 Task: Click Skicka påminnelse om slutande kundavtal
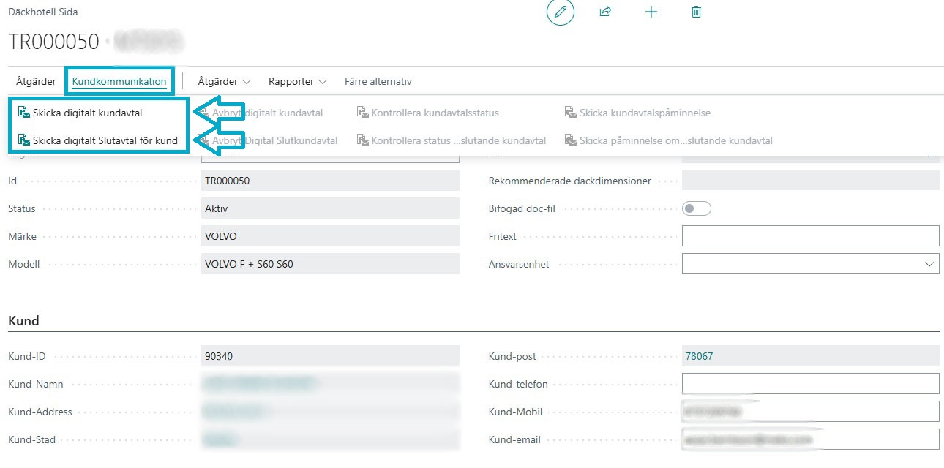point(675,140)
